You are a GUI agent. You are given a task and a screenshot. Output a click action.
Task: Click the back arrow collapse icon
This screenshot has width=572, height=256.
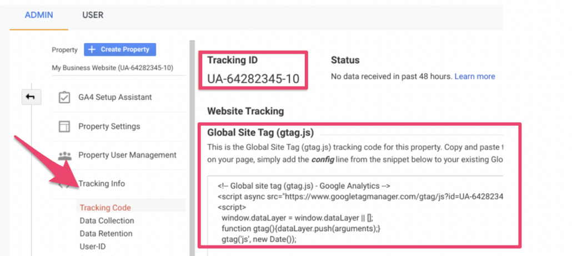30,97
